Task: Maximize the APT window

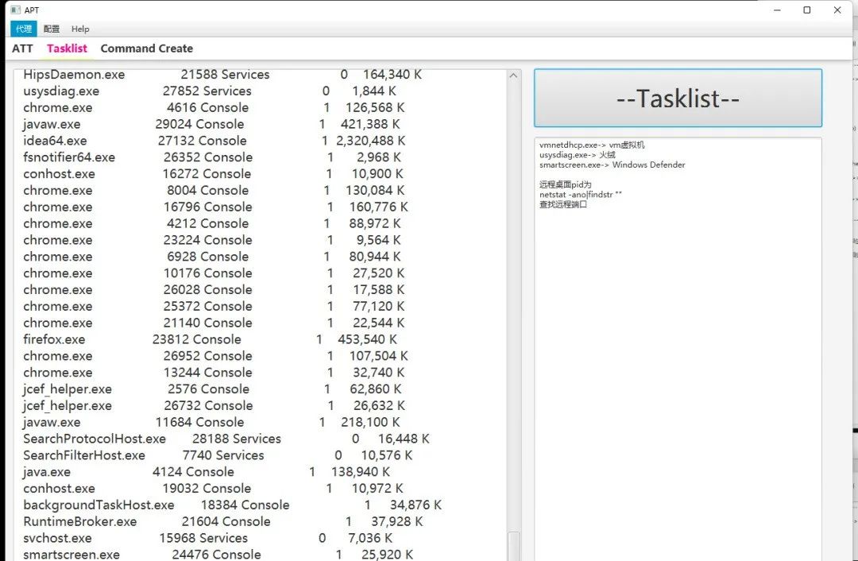Action: click(806, 10)
